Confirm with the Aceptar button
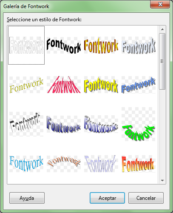The width and height of the screenshot is (173, 213). [107, 198]
